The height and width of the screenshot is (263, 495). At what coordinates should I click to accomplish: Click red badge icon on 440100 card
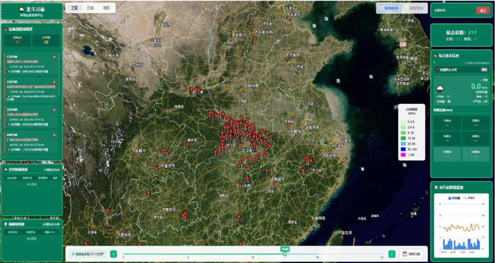click(54, 135)
